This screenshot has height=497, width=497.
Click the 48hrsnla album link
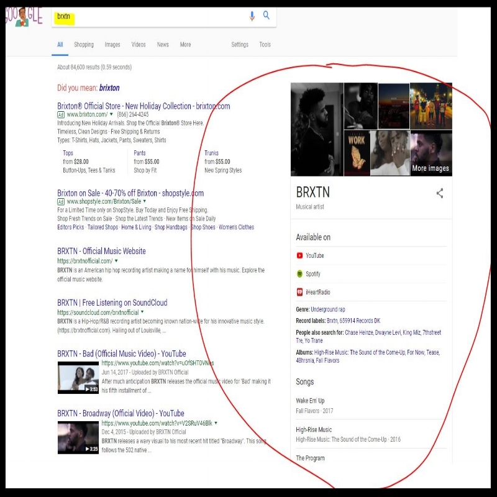(x=304, y=360)
